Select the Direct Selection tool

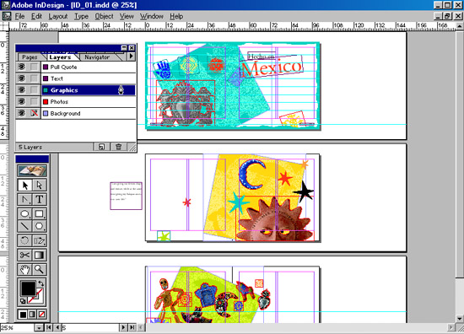click(39, 185)
